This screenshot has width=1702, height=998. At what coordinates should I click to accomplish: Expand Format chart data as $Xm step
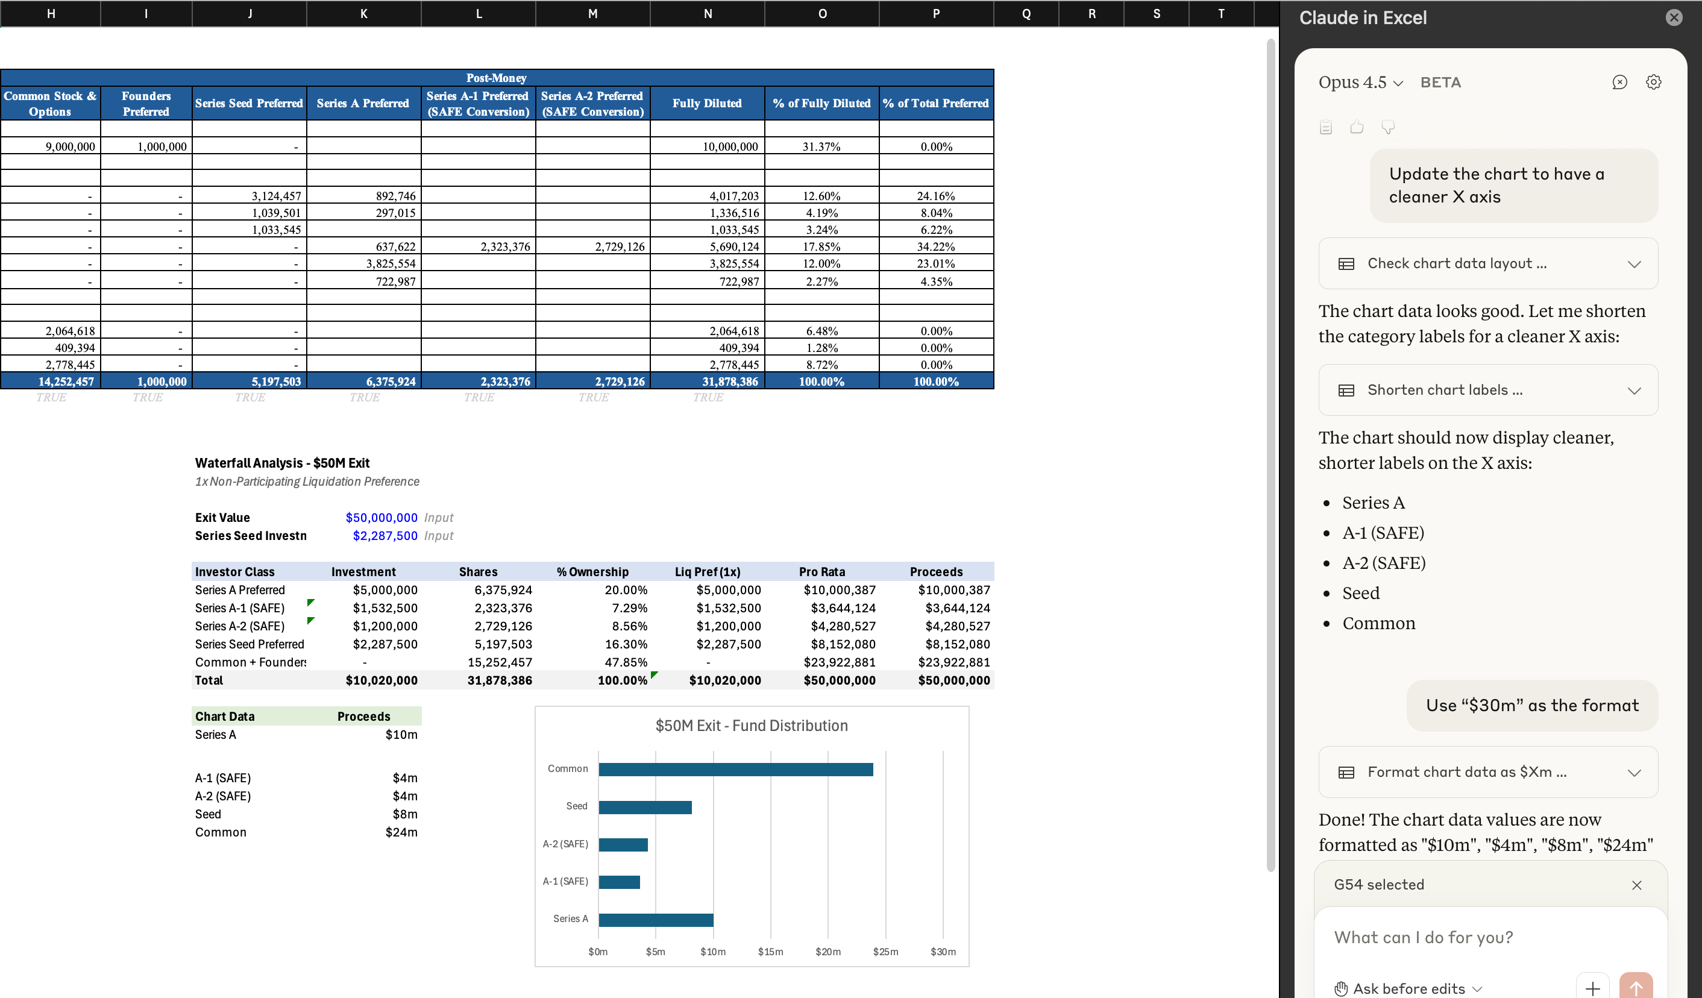coord(1634,773)
